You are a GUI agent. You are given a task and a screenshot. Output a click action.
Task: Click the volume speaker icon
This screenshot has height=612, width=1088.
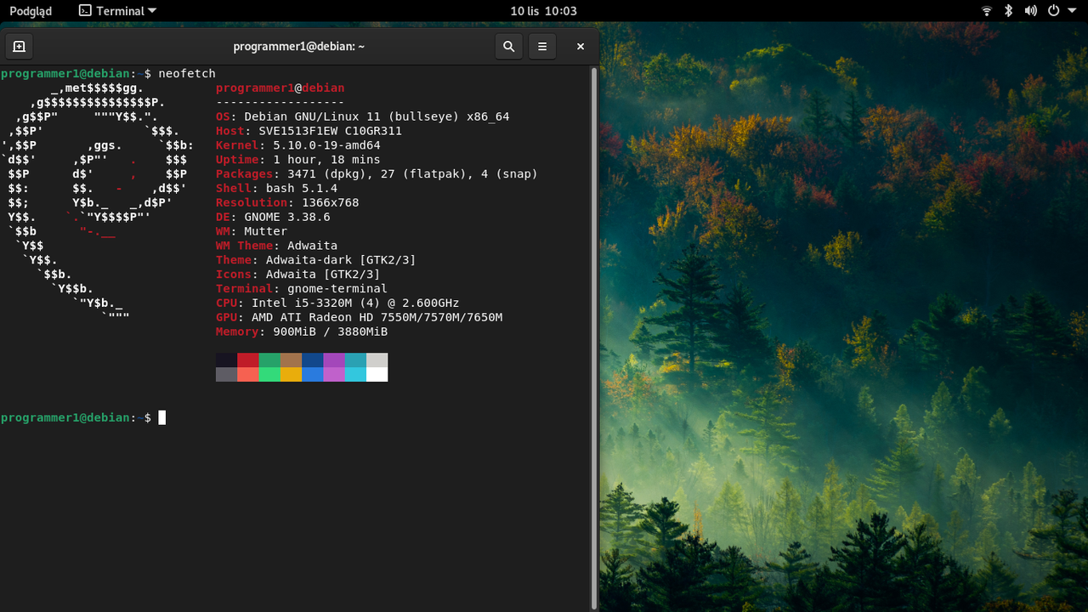(x=1031, y=11)
